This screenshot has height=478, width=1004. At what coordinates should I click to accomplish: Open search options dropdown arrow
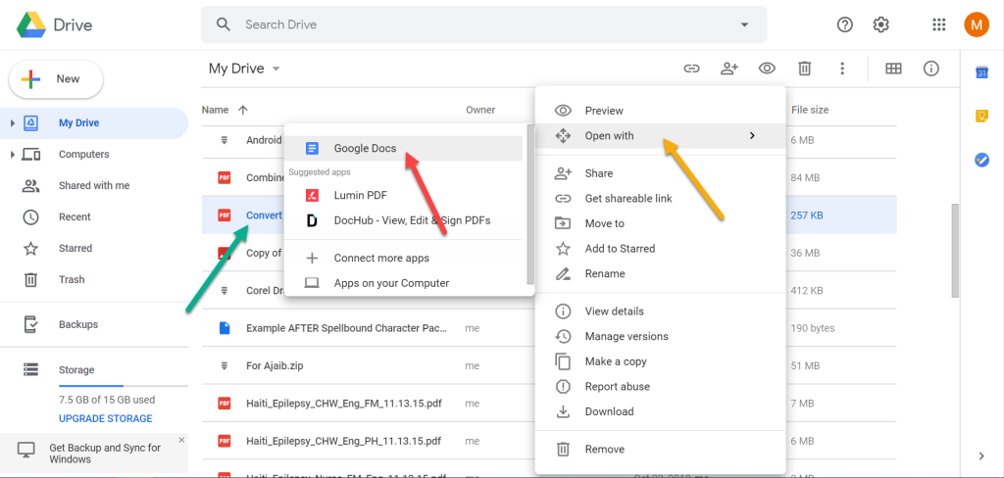pos(744,24)
